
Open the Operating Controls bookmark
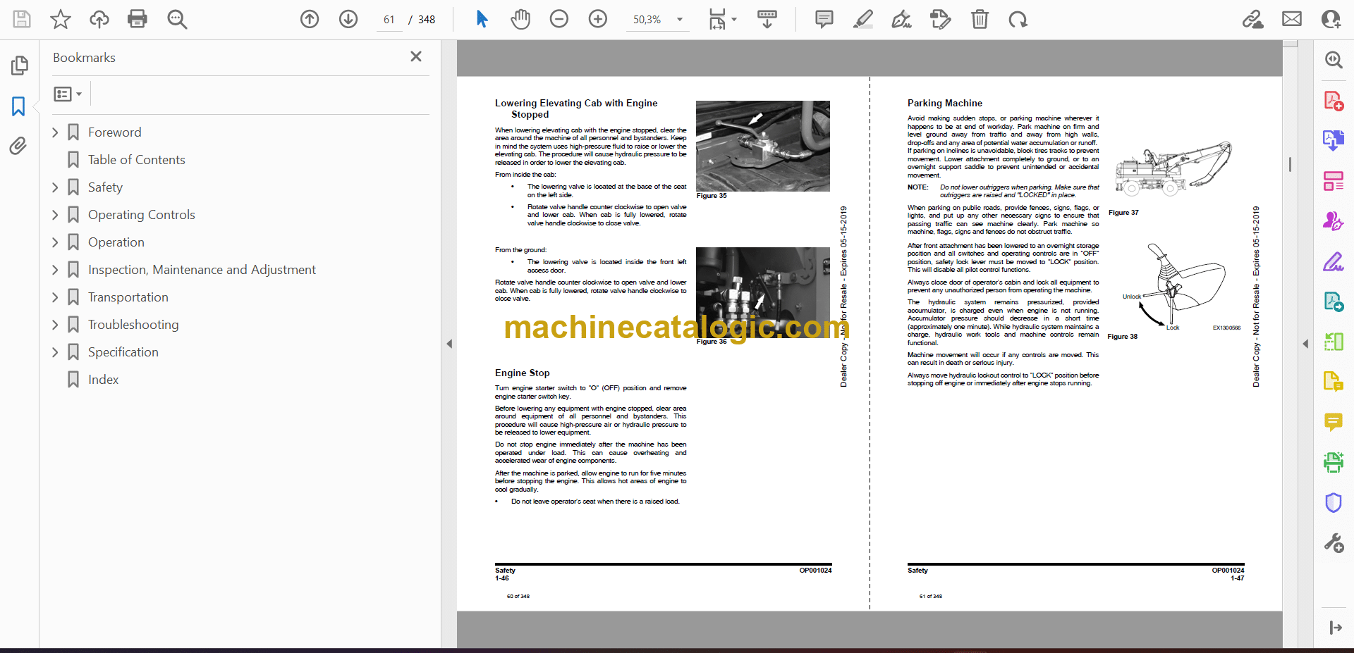[141, 215]
